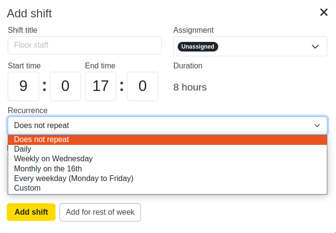Click the Assignment chevron arrow
The width and height of the screenshot is (336, 233).
tap(315, 47)
